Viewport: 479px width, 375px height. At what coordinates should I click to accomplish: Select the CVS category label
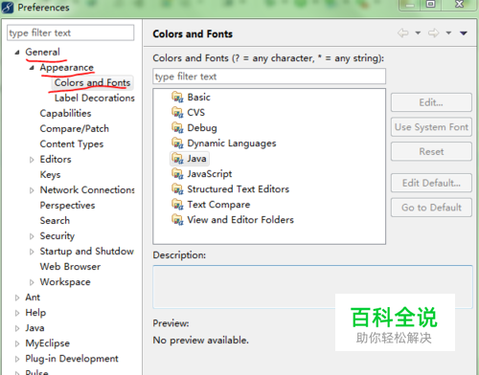(195, 112)
